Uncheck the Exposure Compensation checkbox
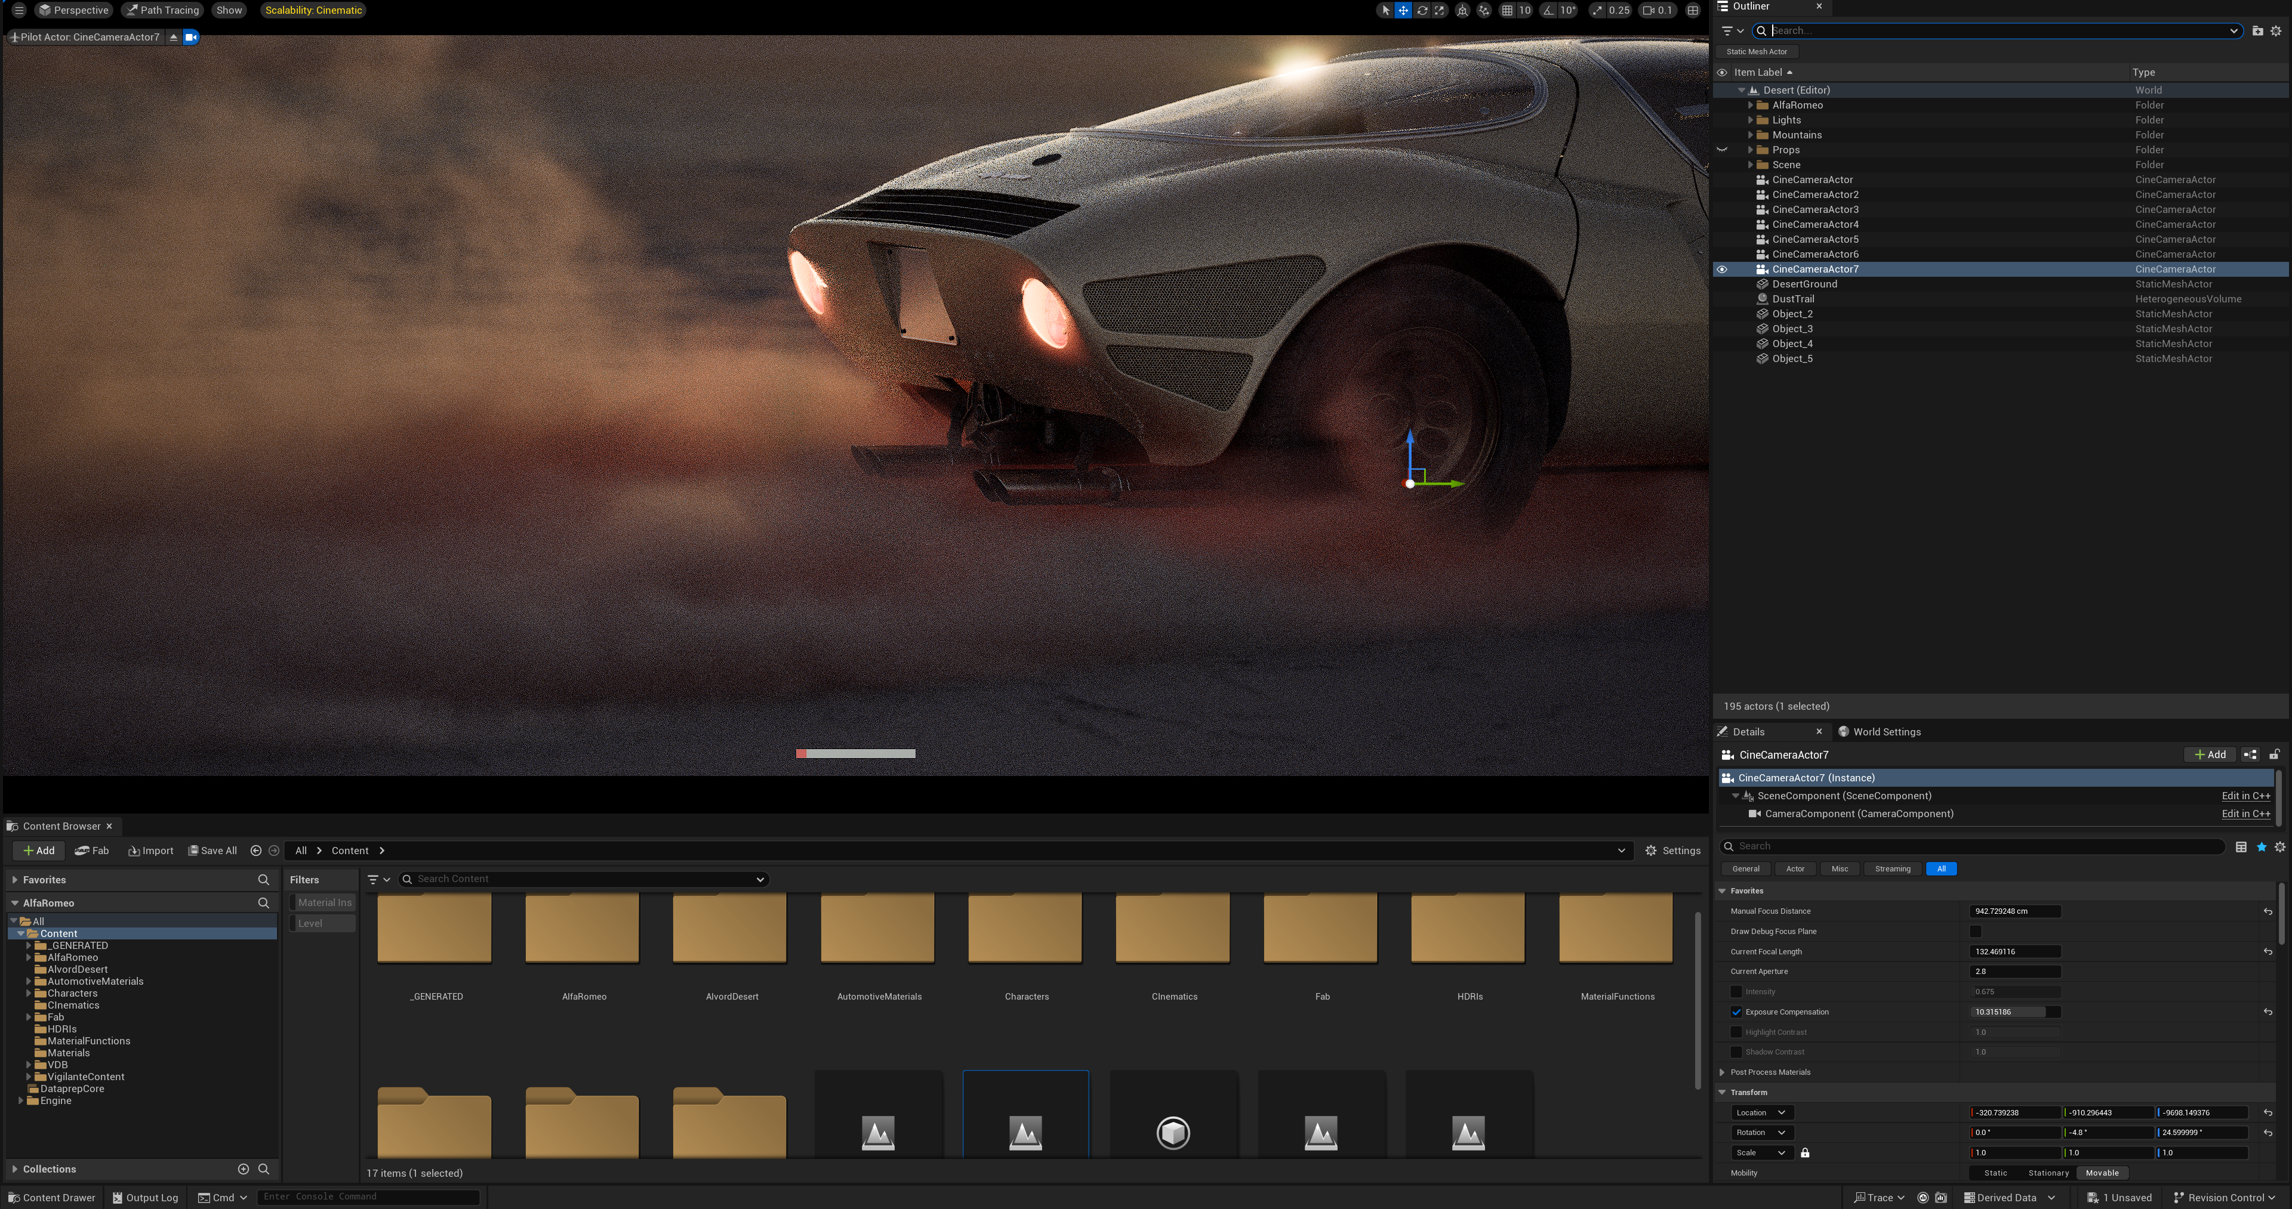The height and width of the screenshot is (1209, 2292). [x=1736, y=1012]
